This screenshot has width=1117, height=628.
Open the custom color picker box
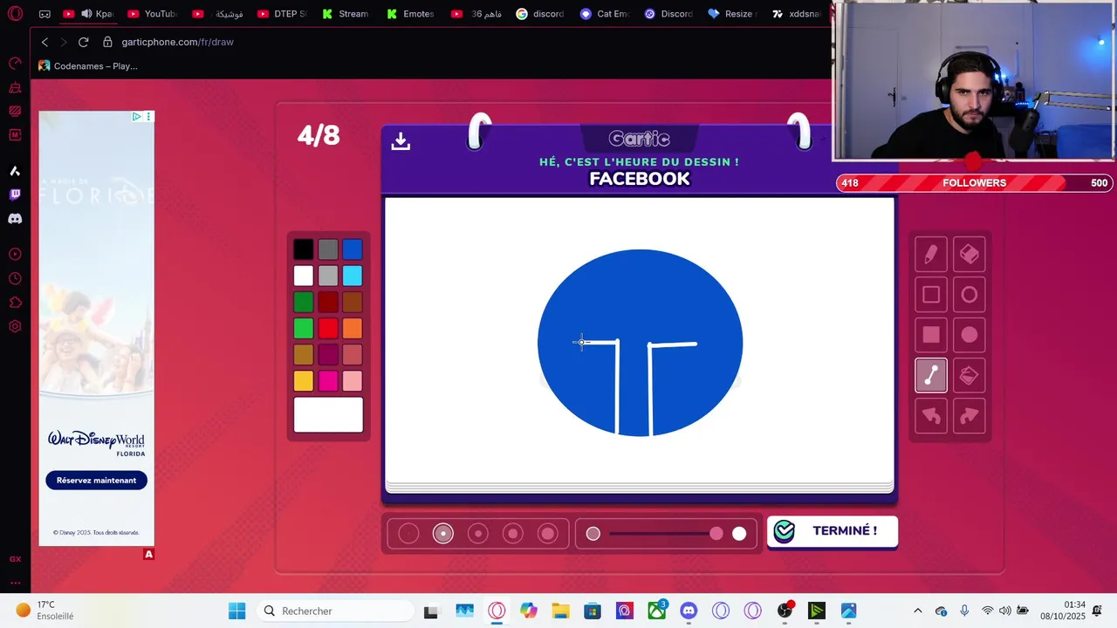click(328, 414)
